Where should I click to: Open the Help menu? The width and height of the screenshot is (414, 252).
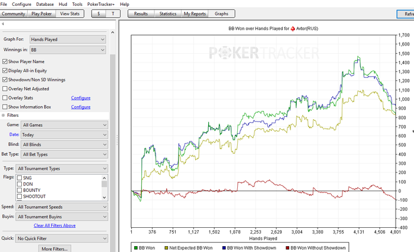pos(124,4)
